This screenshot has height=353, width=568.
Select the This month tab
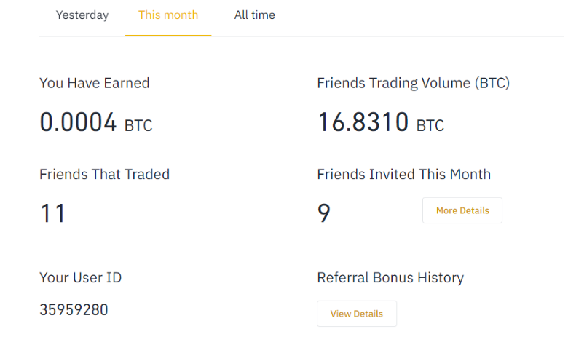[x=168, y=15]
